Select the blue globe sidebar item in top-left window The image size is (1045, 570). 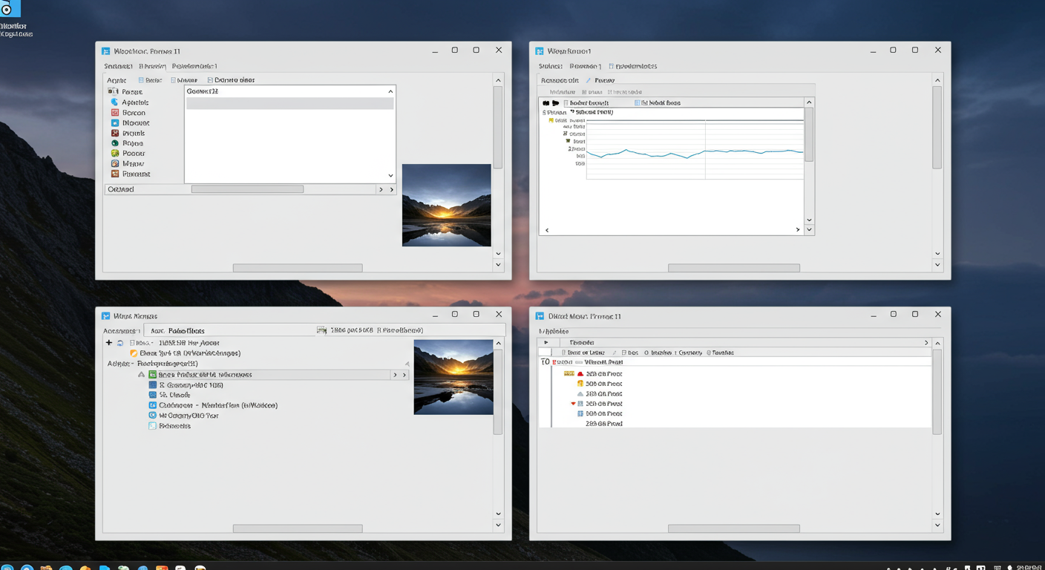point(115,102)
